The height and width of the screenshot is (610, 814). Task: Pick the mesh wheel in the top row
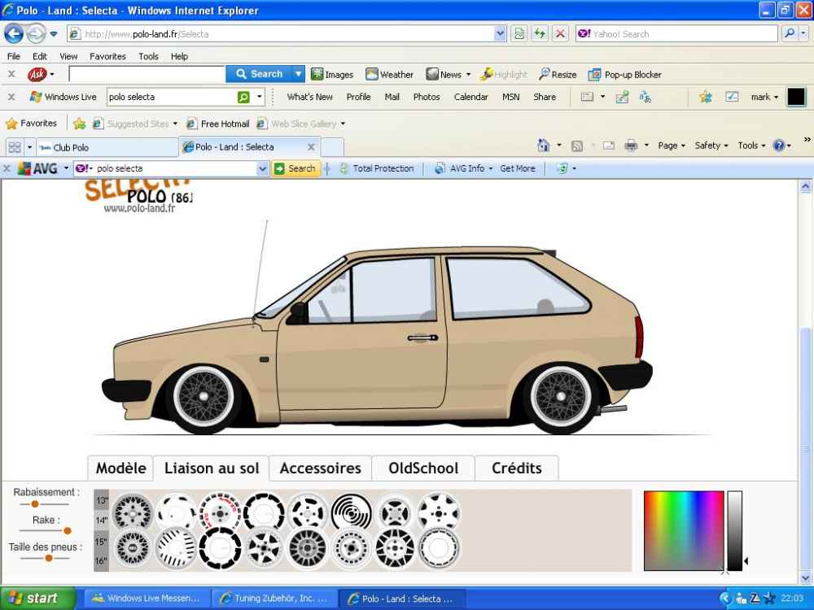click(x=133, y=512)
